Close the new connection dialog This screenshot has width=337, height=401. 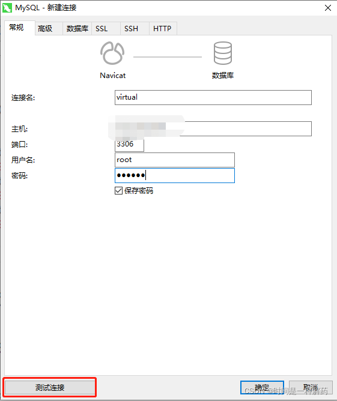pos(328,8)
